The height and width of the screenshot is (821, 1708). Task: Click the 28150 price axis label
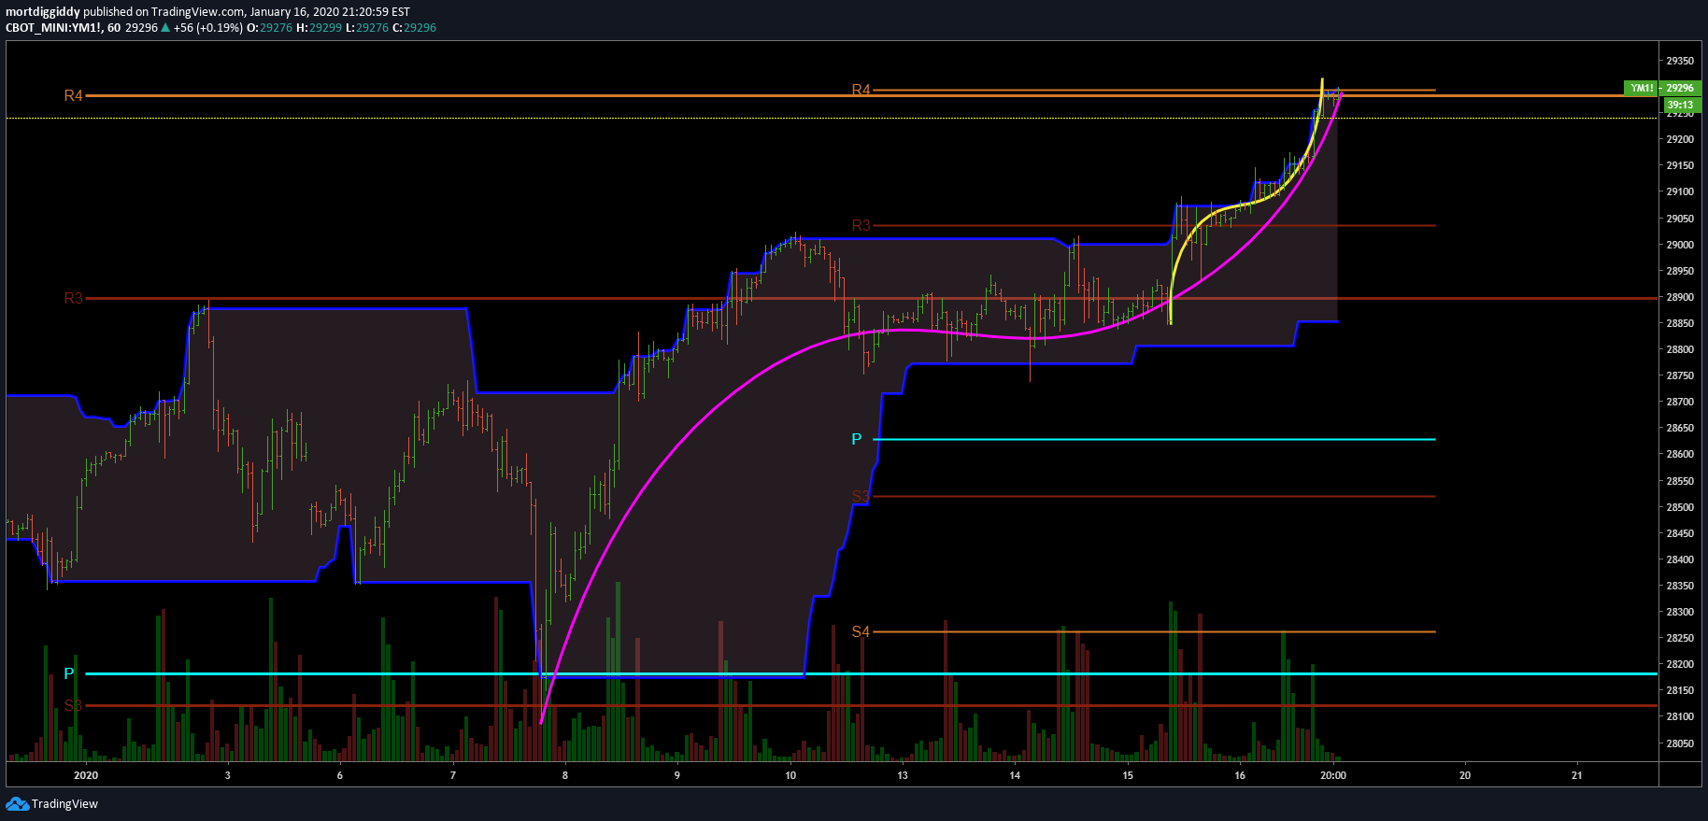pos(1680,690)
